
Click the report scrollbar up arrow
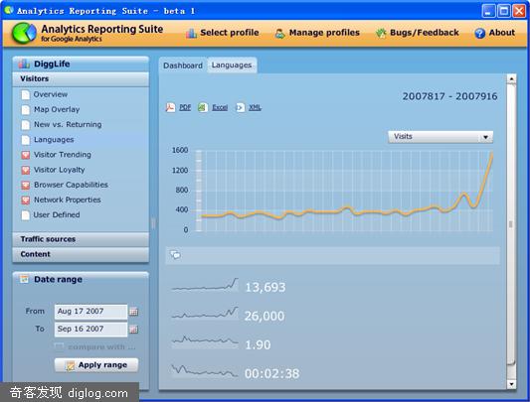511,79
